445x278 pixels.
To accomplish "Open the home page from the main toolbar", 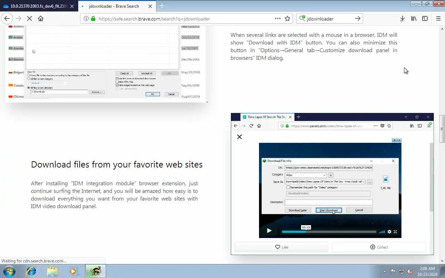I will coord(41,19).
